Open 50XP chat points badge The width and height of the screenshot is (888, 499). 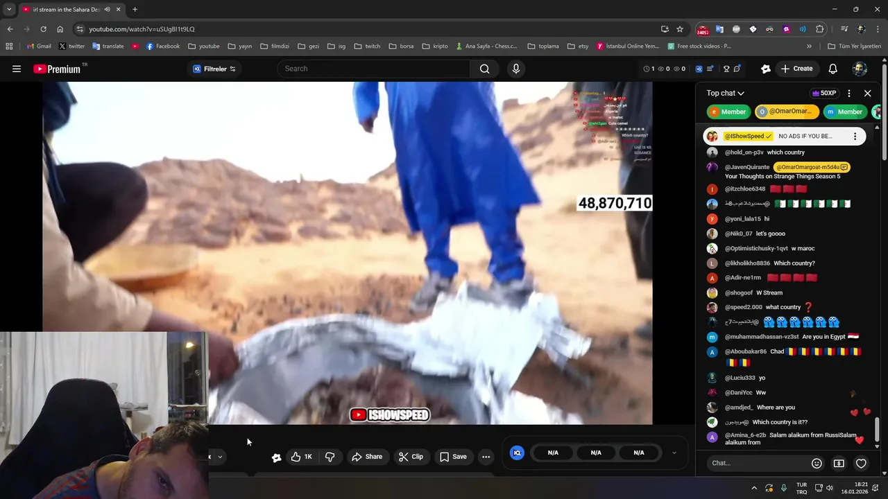pyautogui.click(x=824, y=93)
